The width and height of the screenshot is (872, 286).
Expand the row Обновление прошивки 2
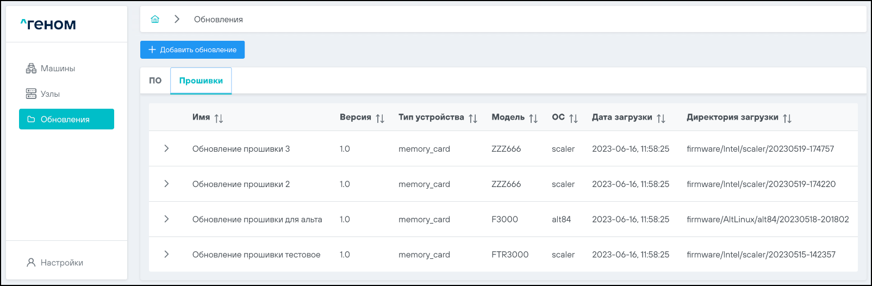[166, 184]
